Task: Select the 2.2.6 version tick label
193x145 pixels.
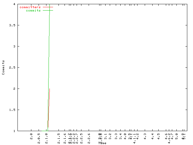Action: (x=89, y=136)
